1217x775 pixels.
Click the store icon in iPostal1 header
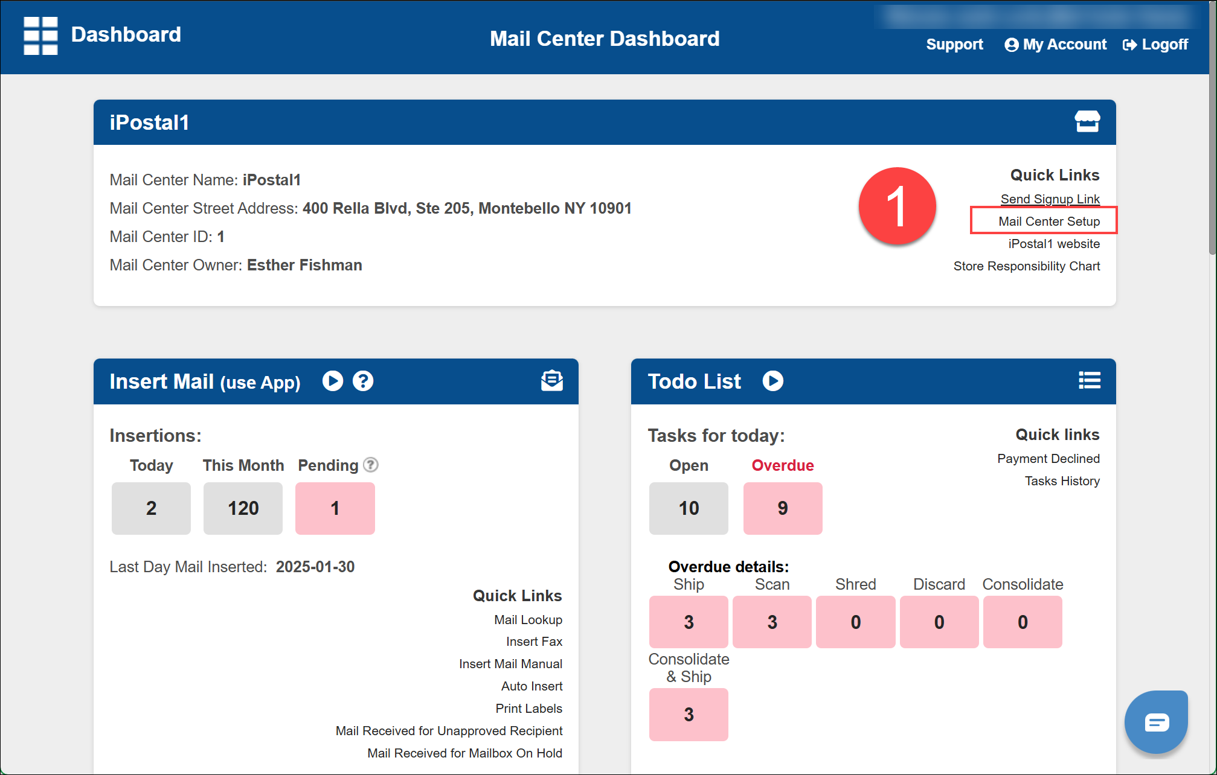pyautogui.click(x=1087, y=121)
